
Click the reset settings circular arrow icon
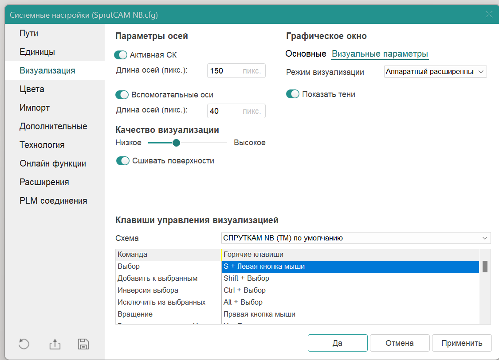(24, 344)
